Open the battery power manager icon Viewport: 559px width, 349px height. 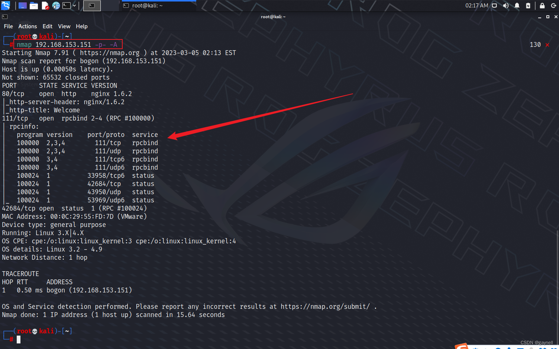pyautogui.click(x=528, y=6)
